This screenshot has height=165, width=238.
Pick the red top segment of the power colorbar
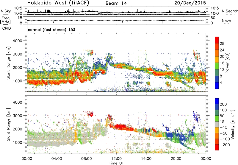(x=217, y=40)
